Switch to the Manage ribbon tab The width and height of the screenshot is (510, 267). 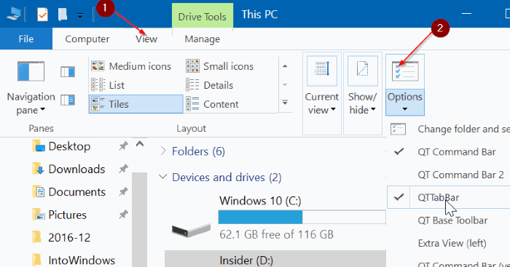click(x=203, y=39)
